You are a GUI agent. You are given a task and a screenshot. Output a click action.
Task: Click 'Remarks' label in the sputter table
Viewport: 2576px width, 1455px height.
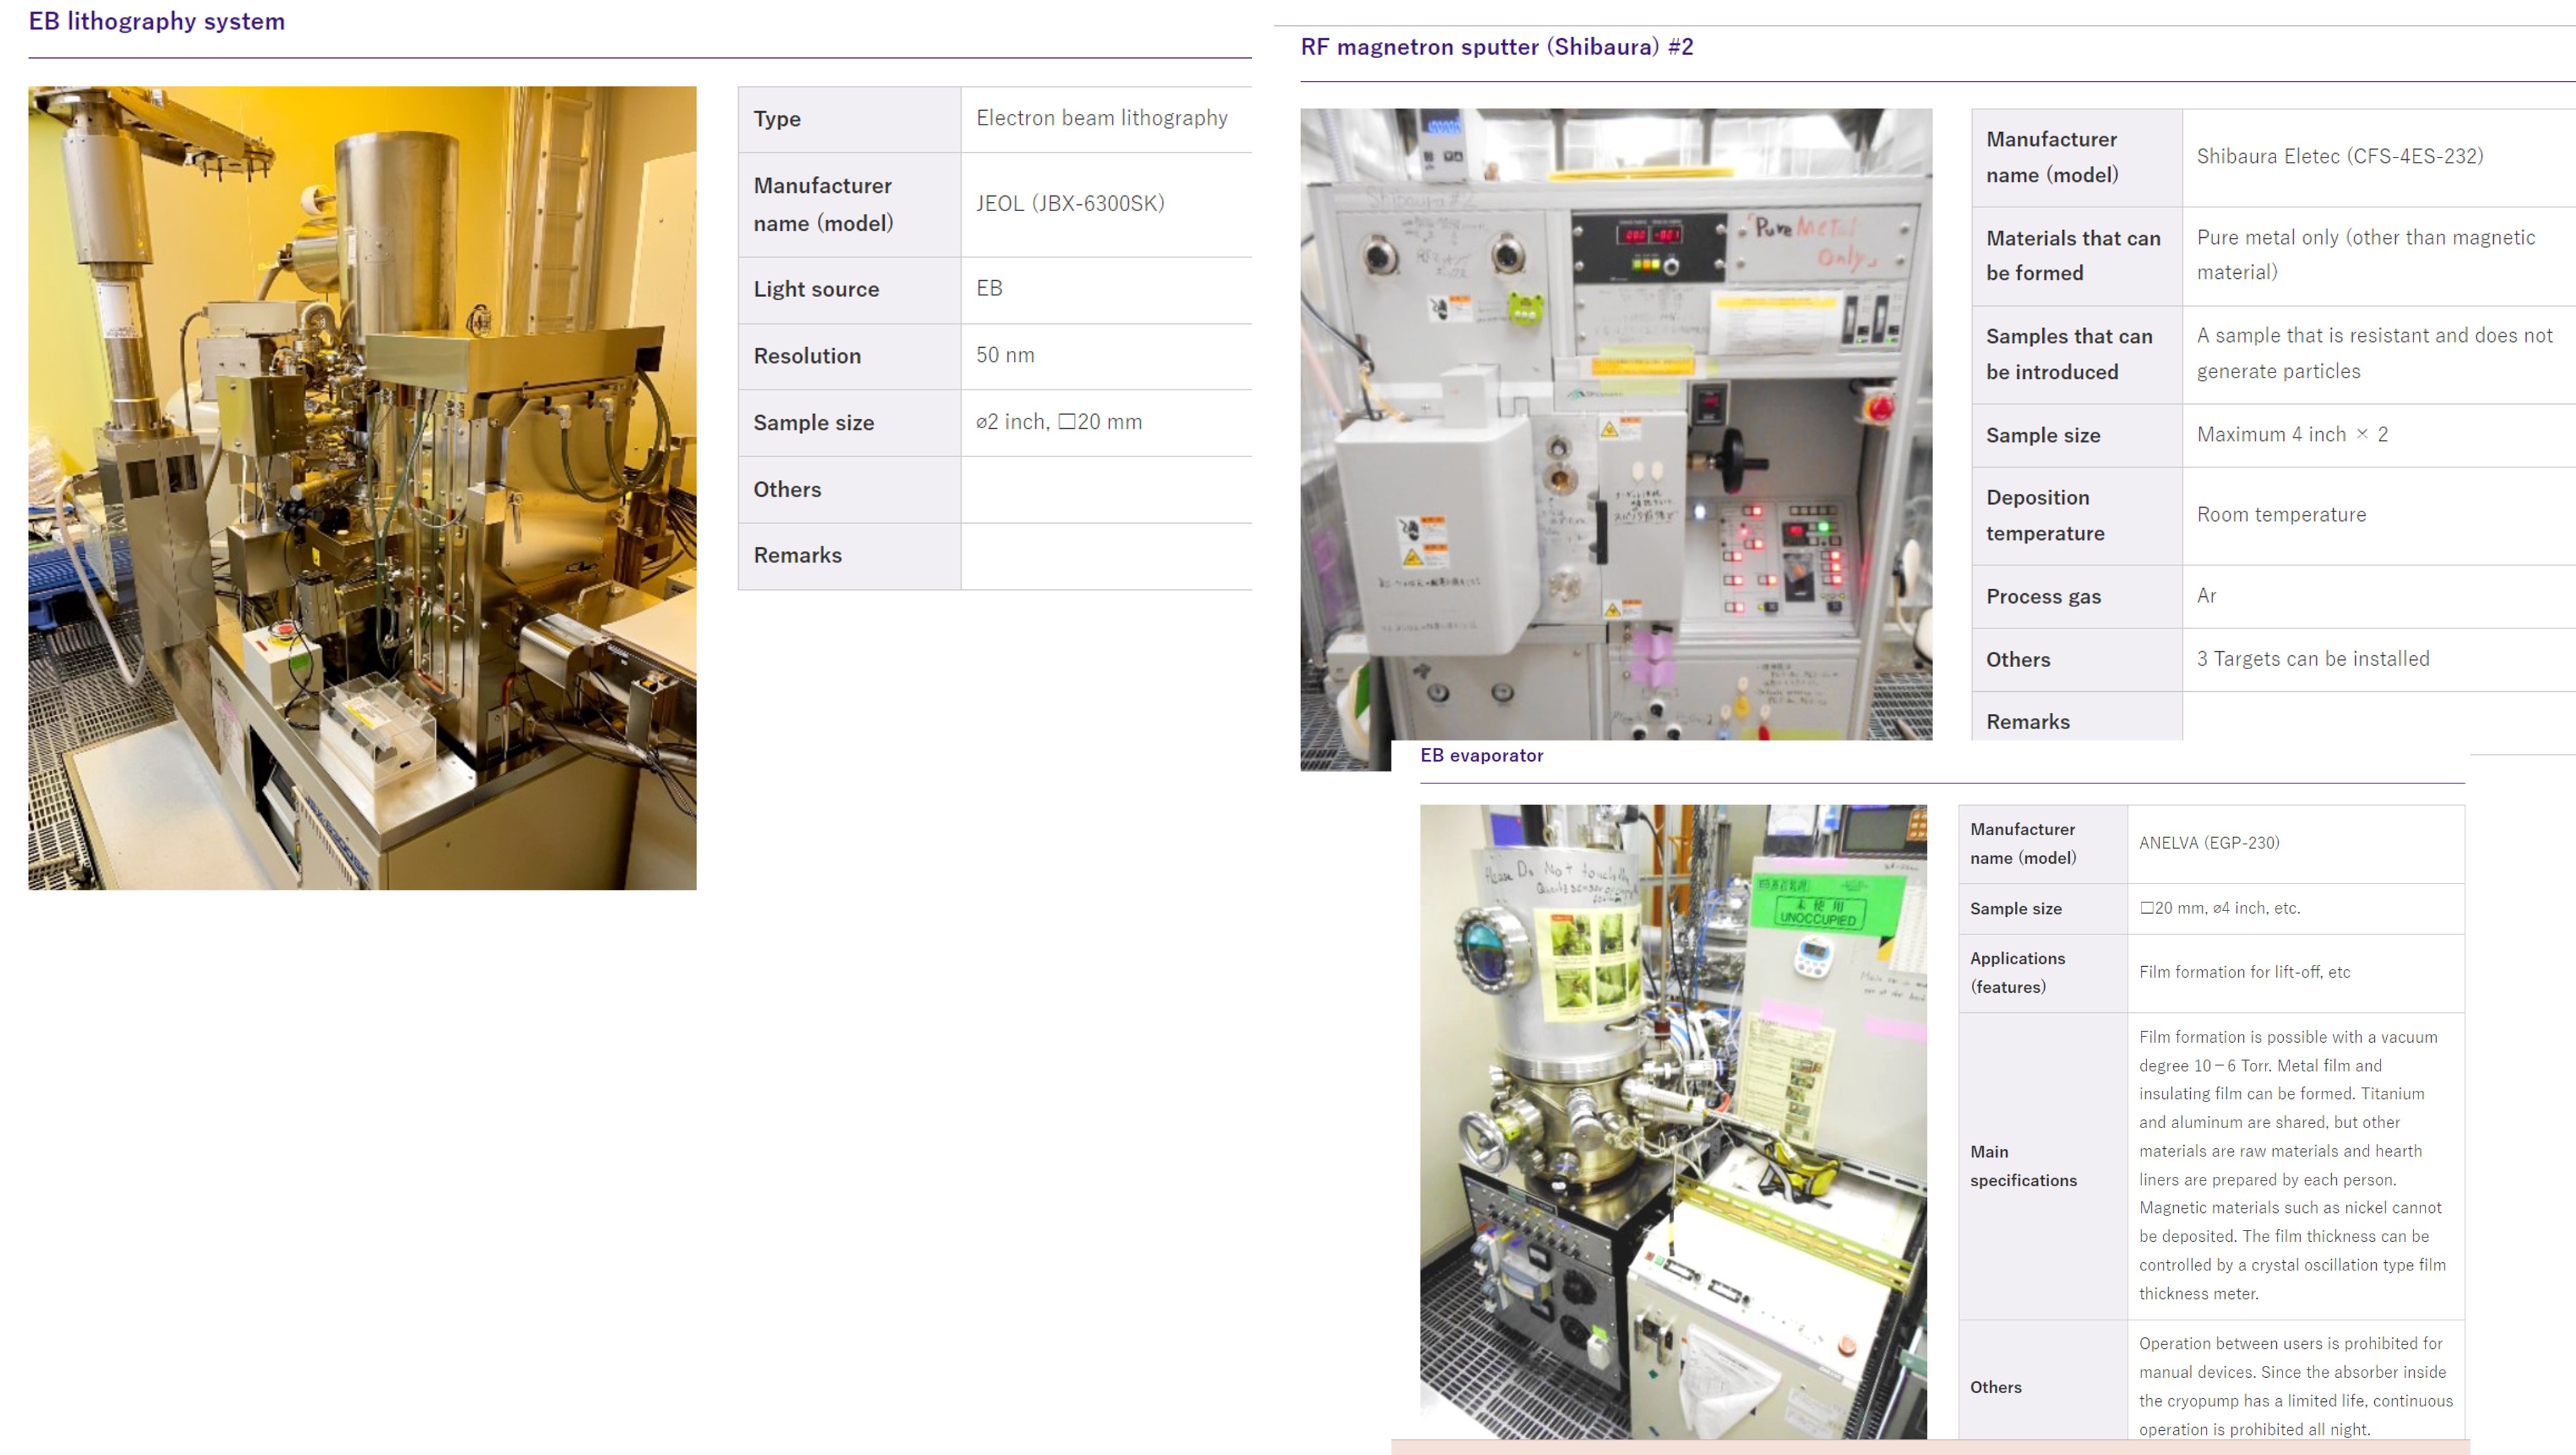tap(2027, 722)
